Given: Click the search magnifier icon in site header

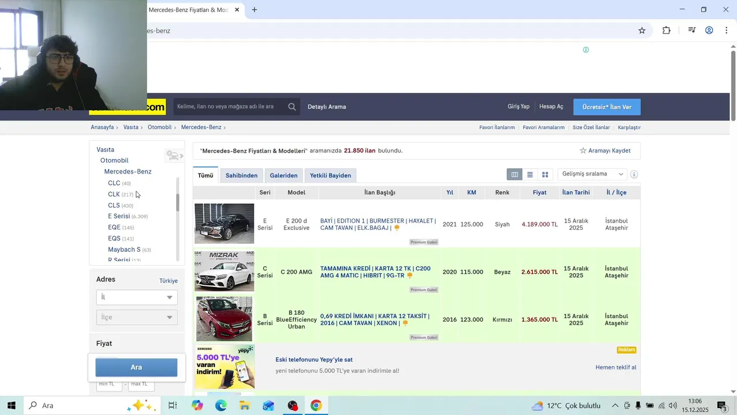Looking at the screenshot, I should (x=292, y=107).
